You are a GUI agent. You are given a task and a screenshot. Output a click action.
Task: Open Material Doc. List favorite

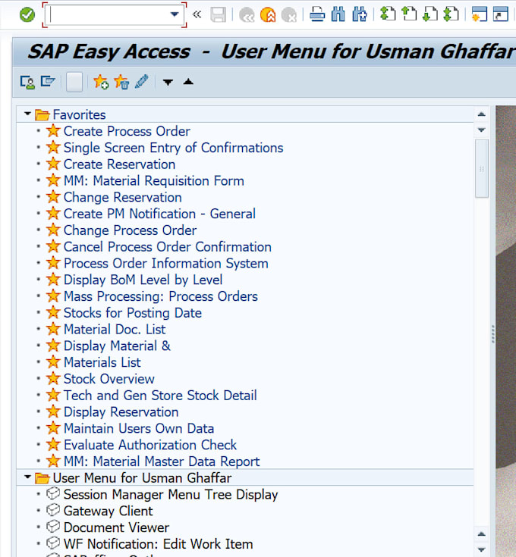pos(115,330)
